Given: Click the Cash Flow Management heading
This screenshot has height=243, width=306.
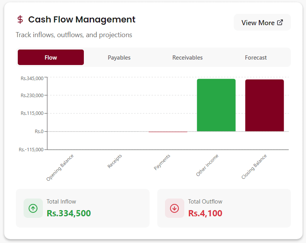Looking at the screenshot, I should (x=82, y=19).
